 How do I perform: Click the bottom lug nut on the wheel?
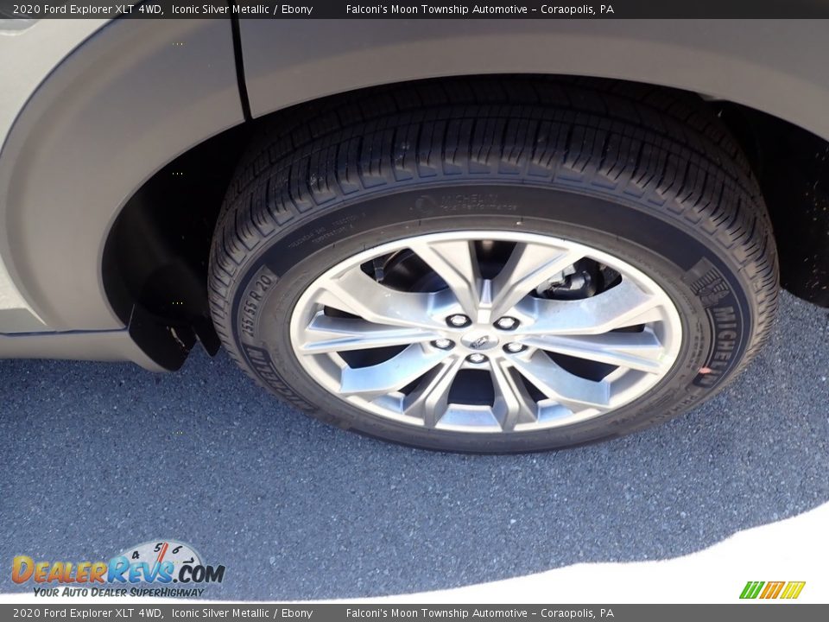[x=476, y=359]
